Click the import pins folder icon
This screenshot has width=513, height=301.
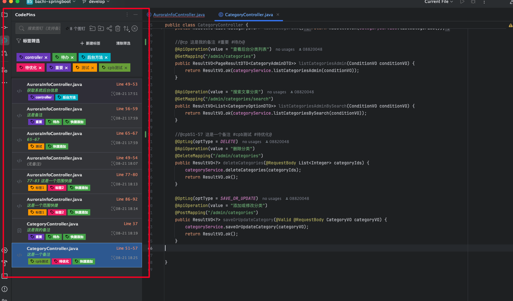click(93, 28)
